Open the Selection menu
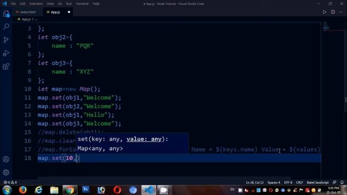 [x=36, y=4]
